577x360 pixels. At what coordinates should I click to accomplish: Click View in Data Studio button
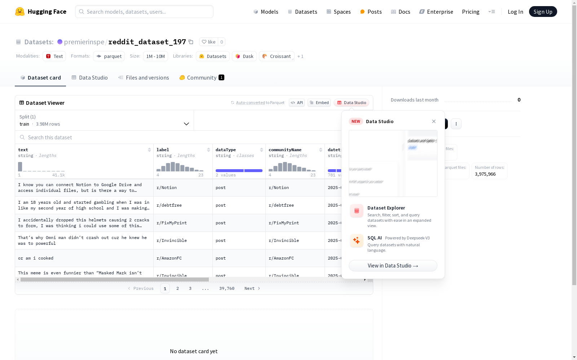[x=393, y=266]
